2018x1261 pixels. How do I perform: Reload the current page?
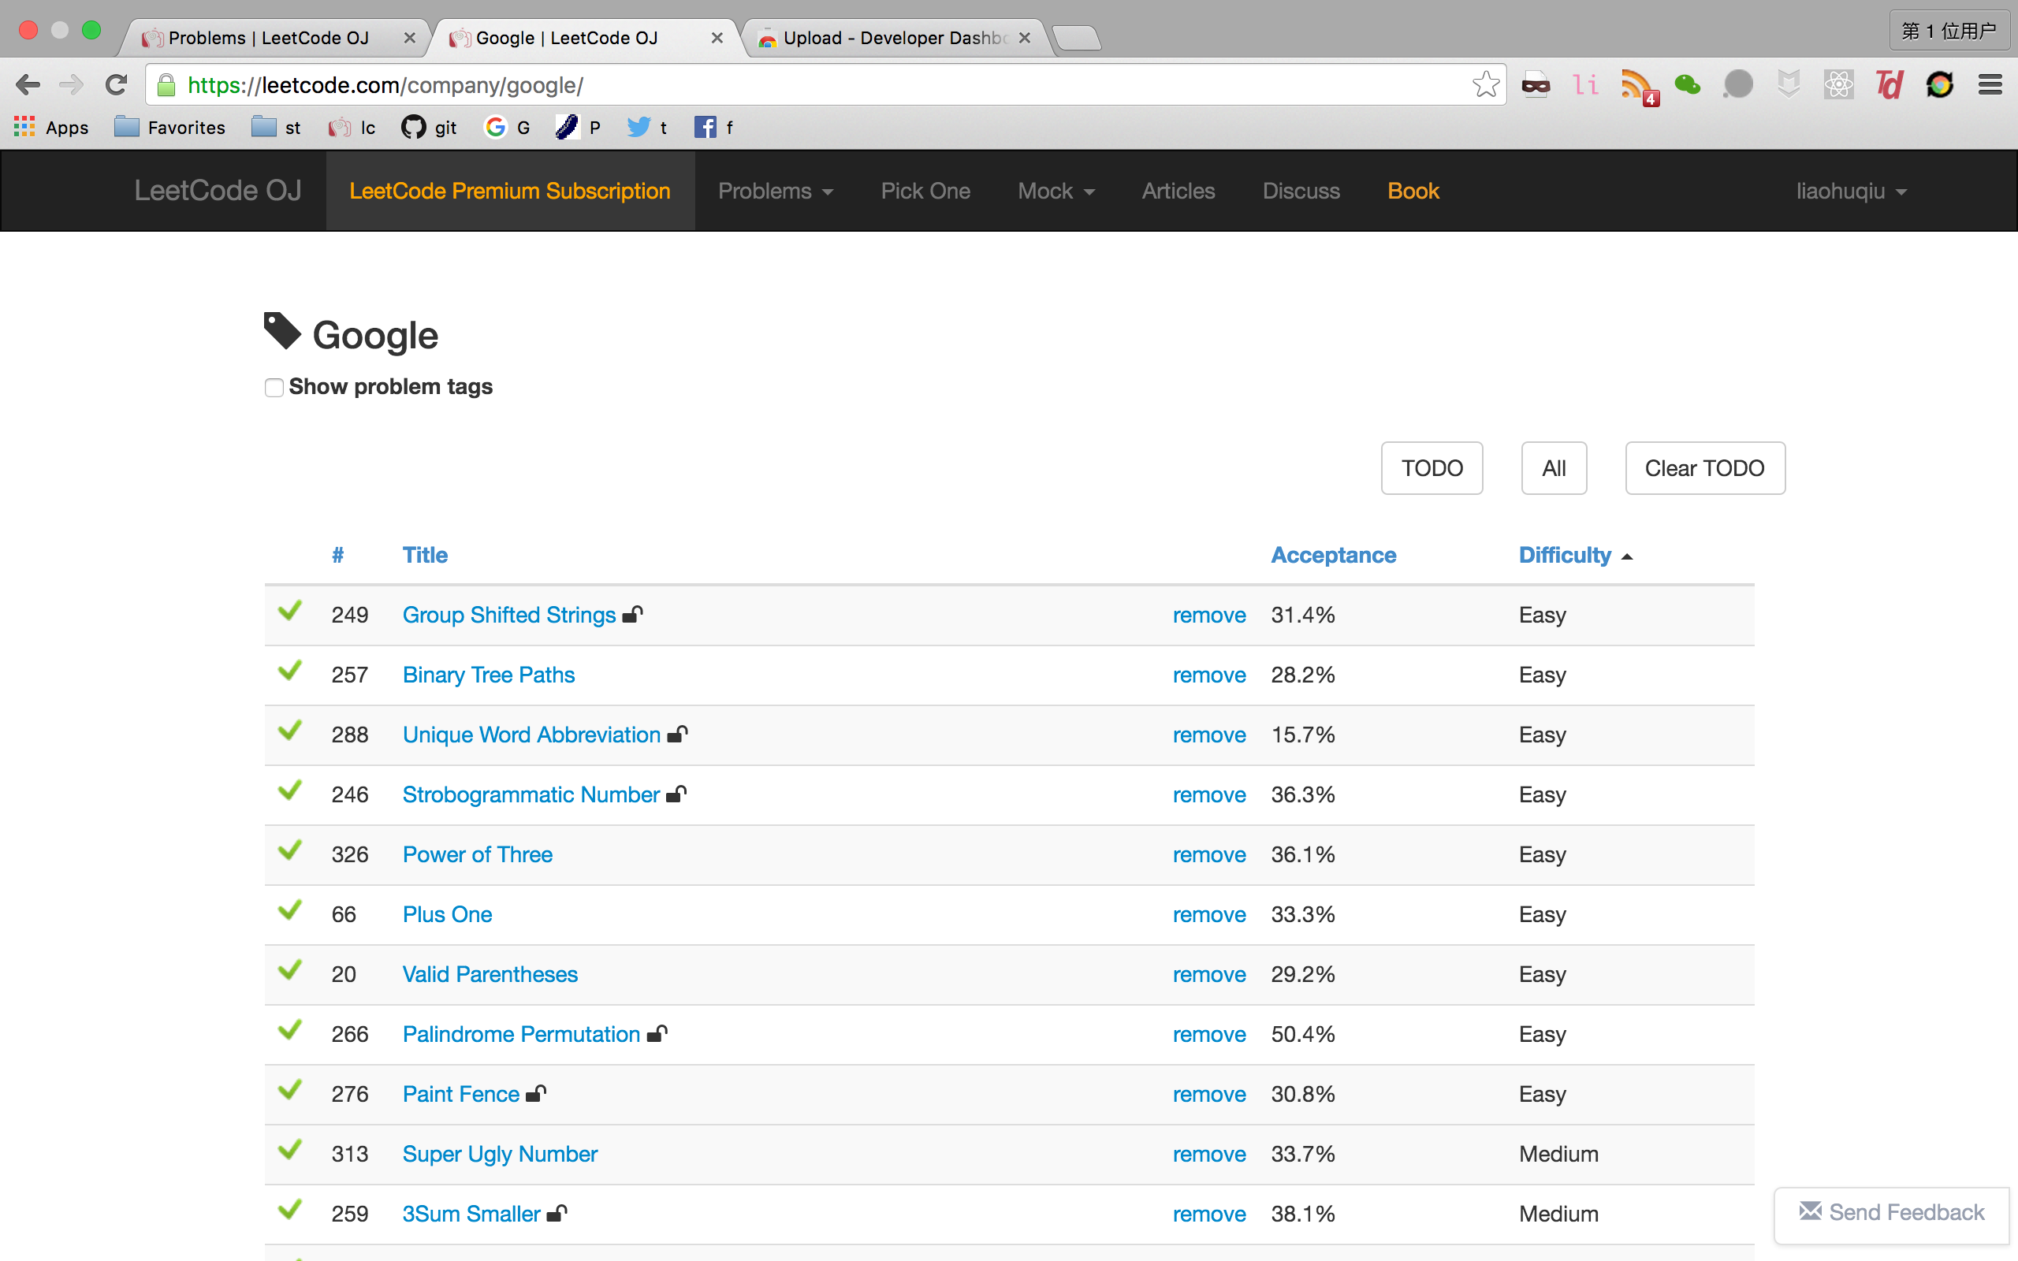click(x=116, y=84)
